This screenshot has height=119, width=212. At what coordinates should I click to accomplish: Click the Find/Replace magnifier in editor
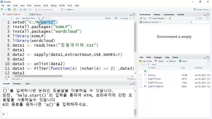[x=39, y=18]
